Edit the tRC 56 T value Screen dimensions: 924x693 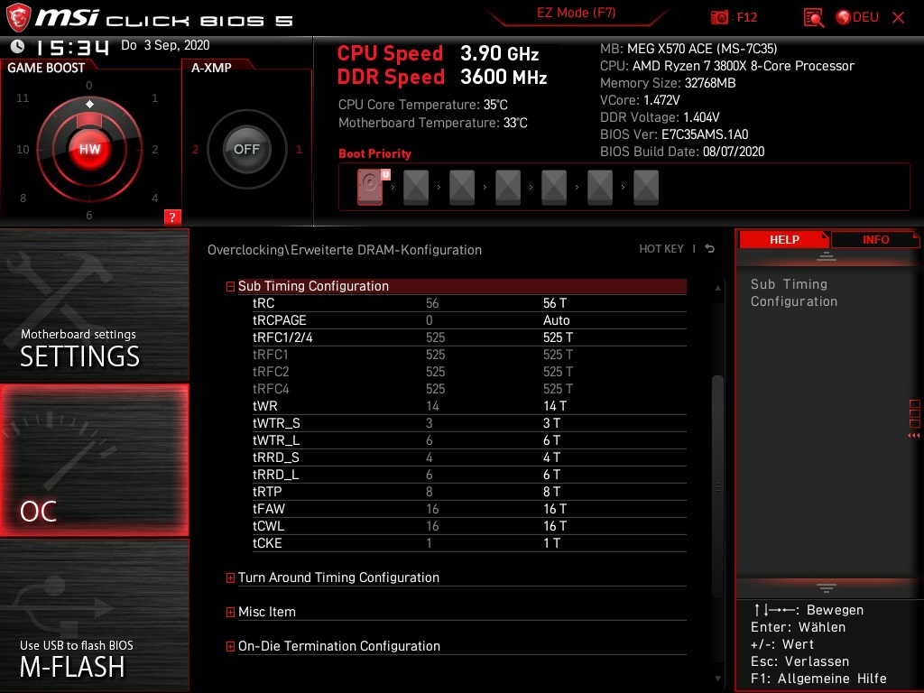click(555, 303)
